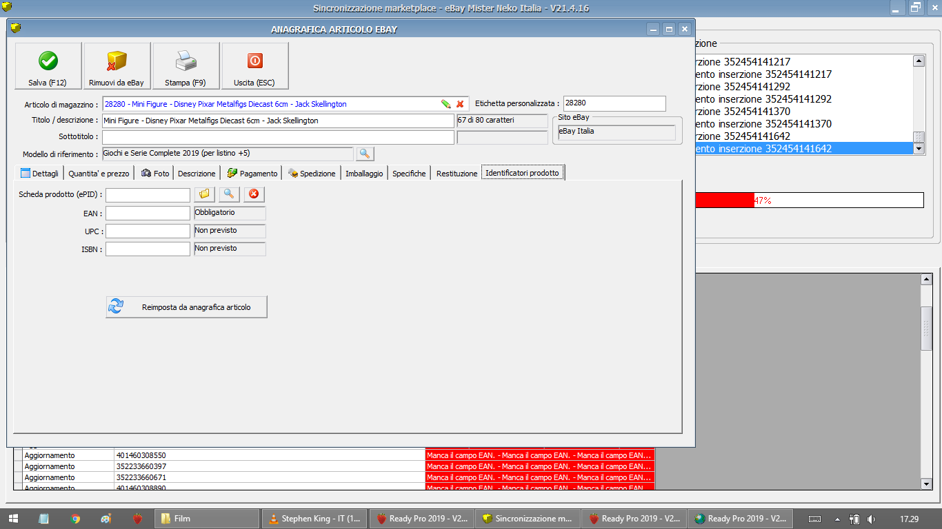The width and height of the screenshot is (942, 529).
Task: Open the Film folder taskbar button
Action: [x=207, y=519]
